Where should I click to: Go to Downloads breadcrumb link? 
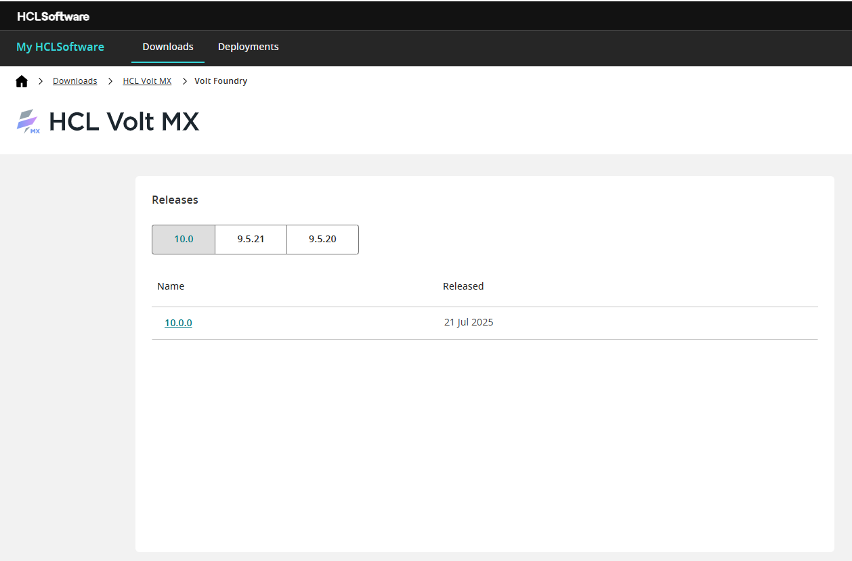75,81
